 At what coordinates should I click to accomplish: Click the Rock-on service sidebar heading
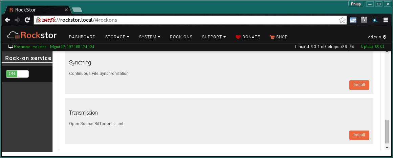click(28, 58)
